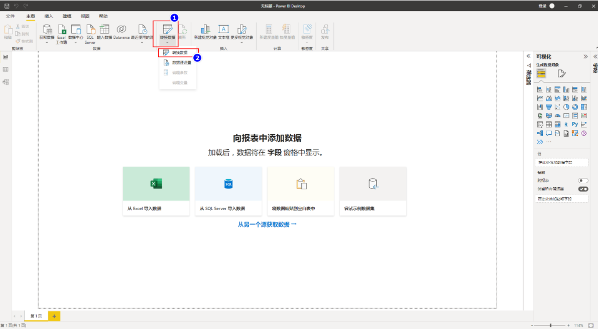The image size is (598, 329).
Task: Open the View (视图) ribbon tab
Action: [85, 17]
